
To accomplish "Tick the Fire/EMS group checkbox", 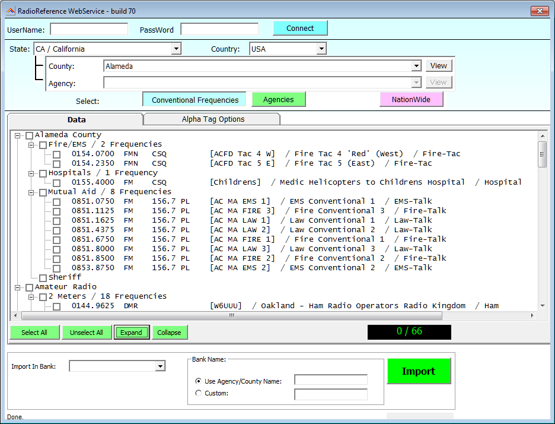I will tap(43, 145).
